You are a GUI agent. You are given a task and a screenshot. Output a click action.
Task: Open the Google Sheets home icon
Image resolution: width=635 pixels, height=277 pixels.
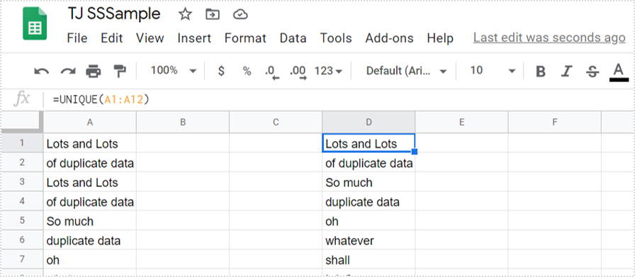tap(35, 23)
